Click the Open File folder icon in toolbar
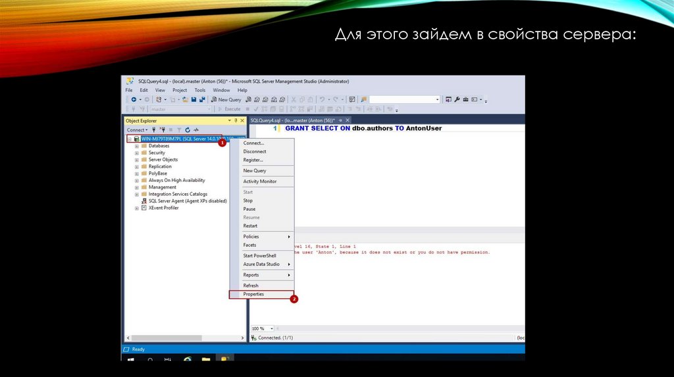This screenshot has width=674, height=377. click(185, 99)
